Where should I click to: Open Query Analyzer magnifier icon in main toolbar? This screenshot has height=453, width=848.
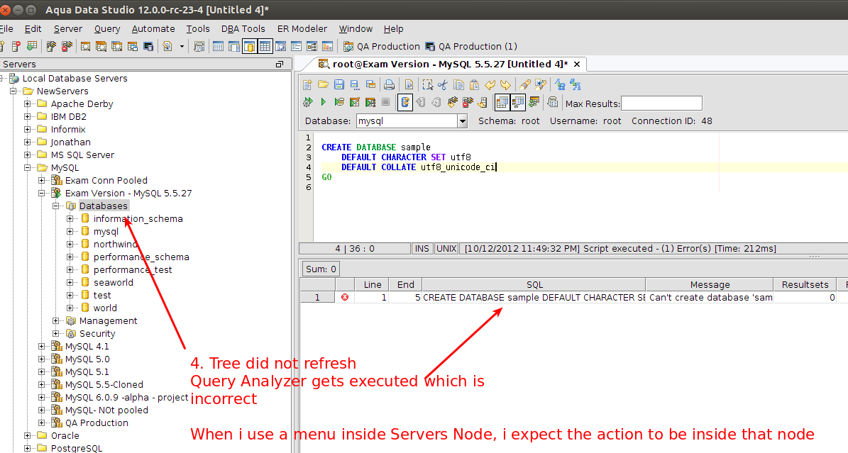tap(85, 47)
